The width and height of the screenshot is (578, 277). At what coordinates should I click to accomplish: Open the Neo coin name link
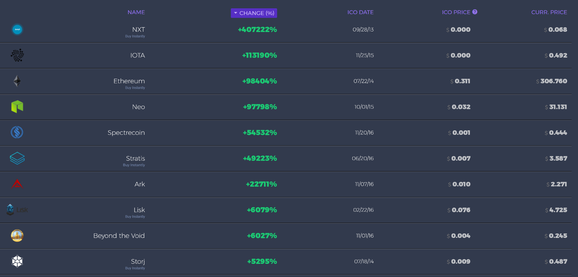click(x=139, y=107)
